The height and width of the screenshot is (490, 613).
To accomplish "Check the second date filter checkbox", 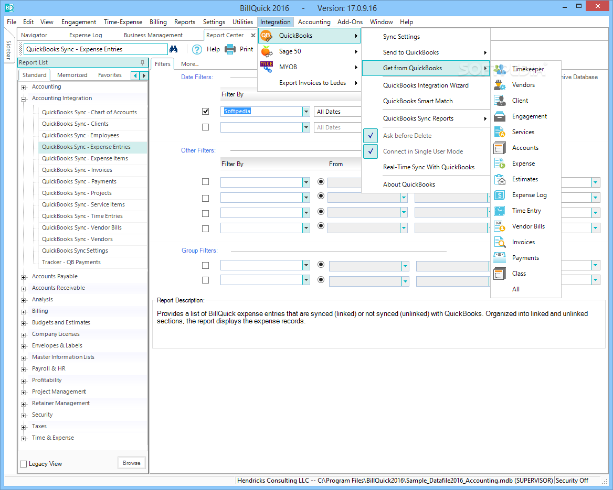I will coord(206,127).
